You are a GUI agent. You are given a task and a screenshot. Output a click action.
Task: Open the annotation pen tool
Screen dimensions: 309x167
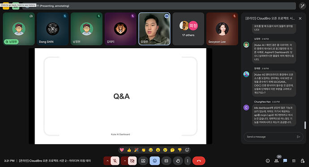click(302, 6)
